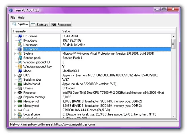Click the value Service Pack 1
188x135 pixels.
click(x=72, y=58)
